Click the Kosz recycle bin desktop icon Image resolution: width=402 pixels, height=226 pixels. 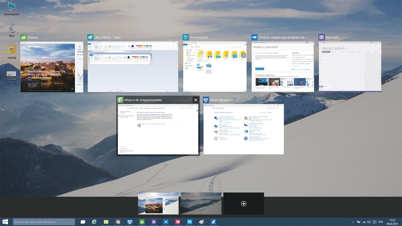pyautogui.click(x=12, y=30)
